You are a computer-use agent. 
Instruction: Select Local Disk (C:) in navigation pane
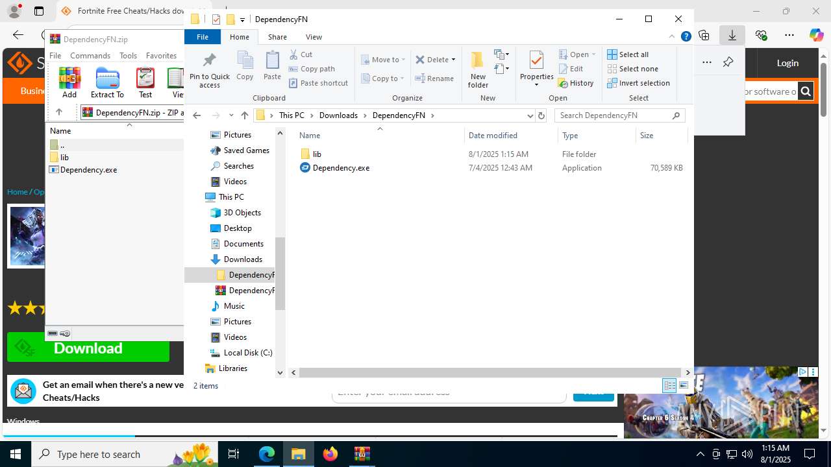247,353
